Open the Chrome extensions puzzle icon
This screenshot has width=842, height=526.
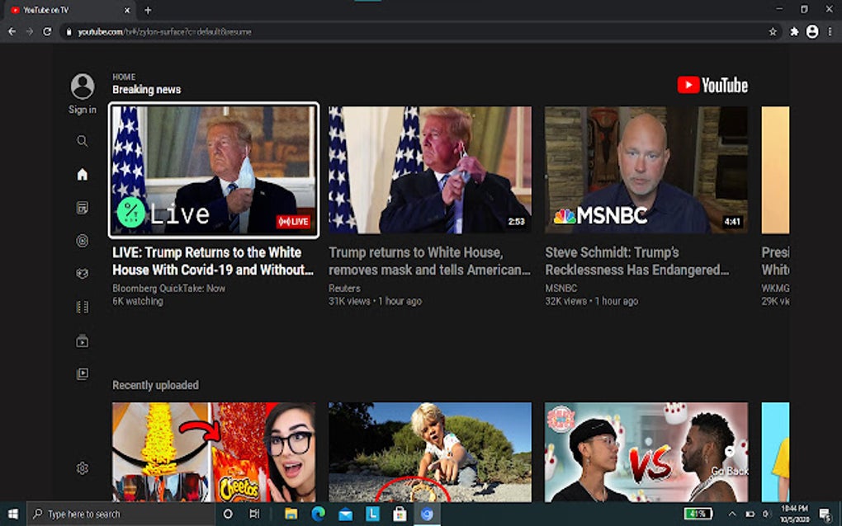pos(794,31)
